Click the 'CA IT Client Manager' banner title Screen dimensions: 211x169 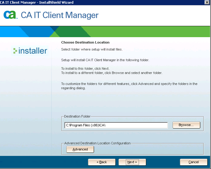(x=60, y=15)
